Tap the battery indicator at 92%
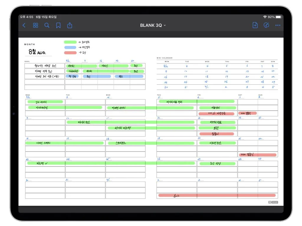Viewport: 302px width, 226px height. (x=278, y=17)
